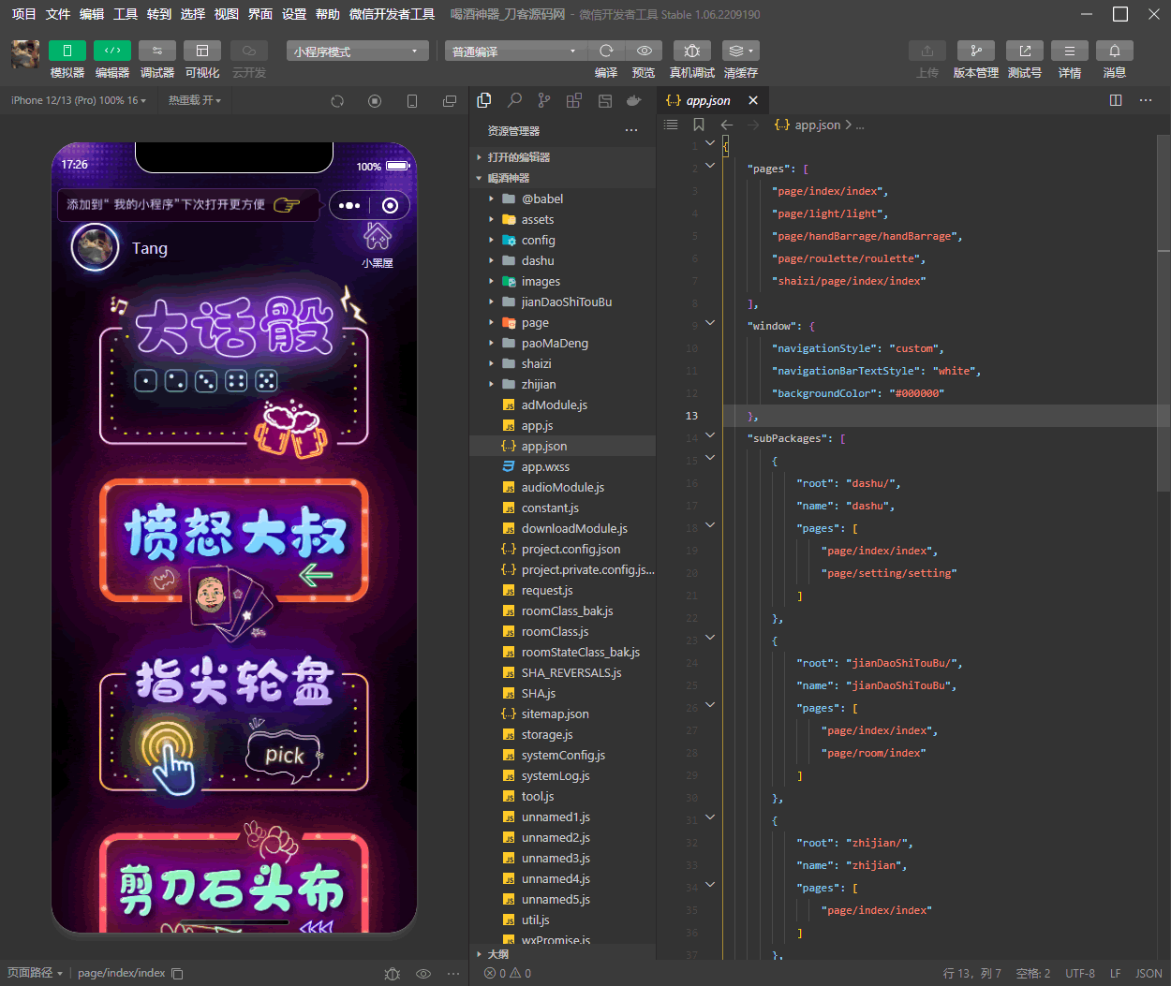The width and height of the screenshot is (1171, 986).
Task: Open project.config.json in file tree
Action: pyautogui.click(x=571, y=549)
